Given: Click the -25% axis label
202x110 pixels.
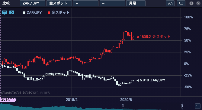Looking at the screenshot, I should (188, 76).
